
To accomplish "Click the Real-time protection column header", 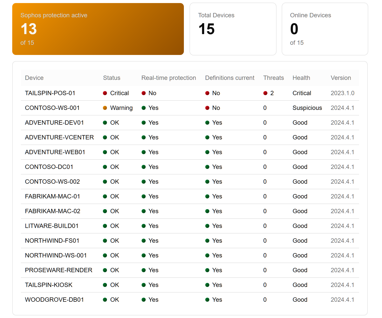I will tap(169, 78).
